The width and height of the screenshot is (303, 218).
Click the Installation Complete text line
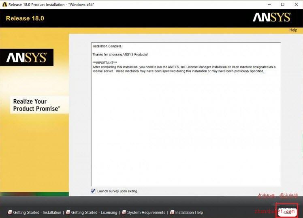pos(107,46)
